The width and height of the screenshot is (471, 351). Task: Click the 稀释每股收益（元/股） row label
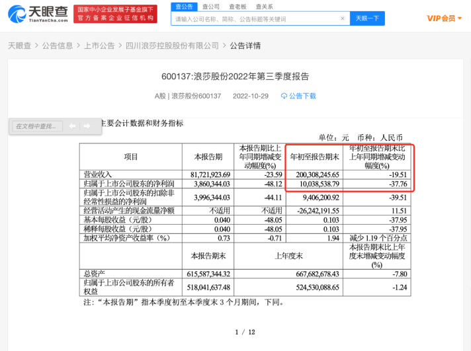point(118,229)
